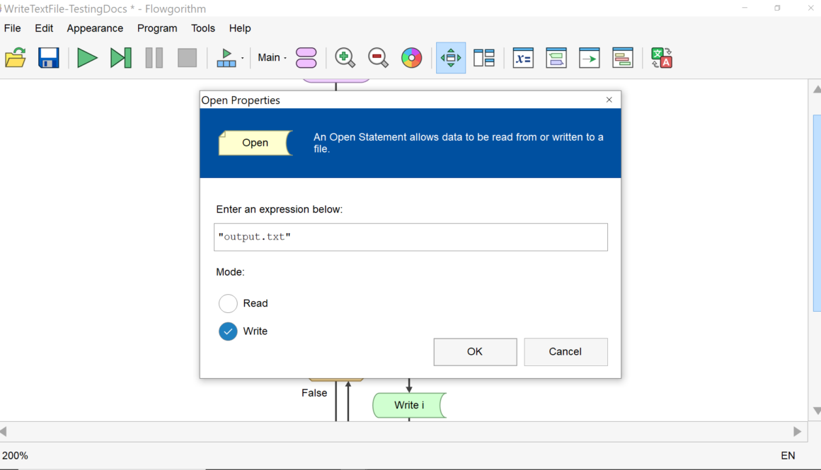Select the Read mode radio button
This screenshot has height=470, width=821.
click(228, 303)
